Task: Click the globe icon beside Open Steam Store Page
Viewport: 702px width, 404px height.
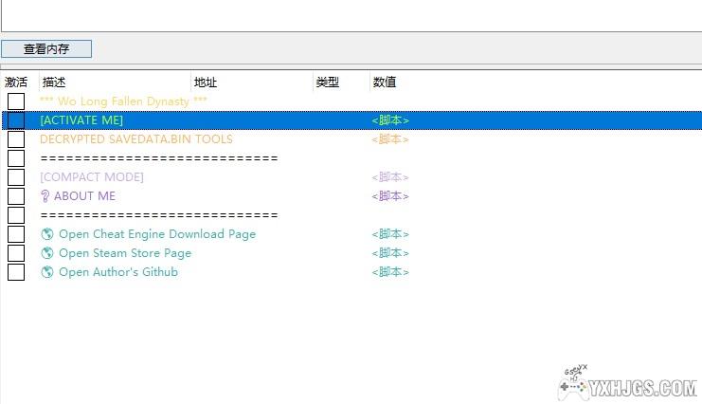Action: (x=47, y=253)
